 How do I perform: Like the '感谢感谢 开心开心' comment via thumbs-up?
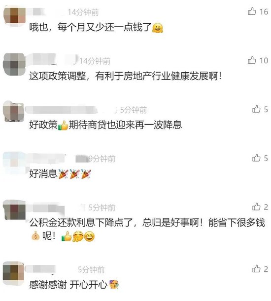256,269
